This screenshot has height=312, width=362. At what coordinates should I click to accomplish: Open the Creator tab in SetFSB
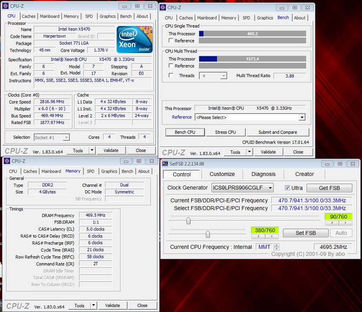304,174
